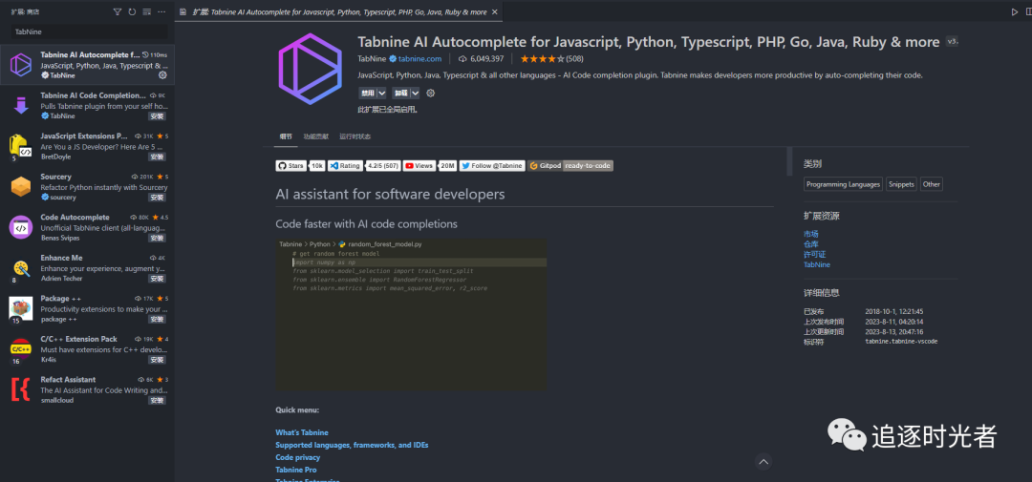The width and height of the screenshot is (1032, 482).
Task: Click the Rating 4.2/5 (507) badge
Action: pyautogui.click(x=364, y=166)
